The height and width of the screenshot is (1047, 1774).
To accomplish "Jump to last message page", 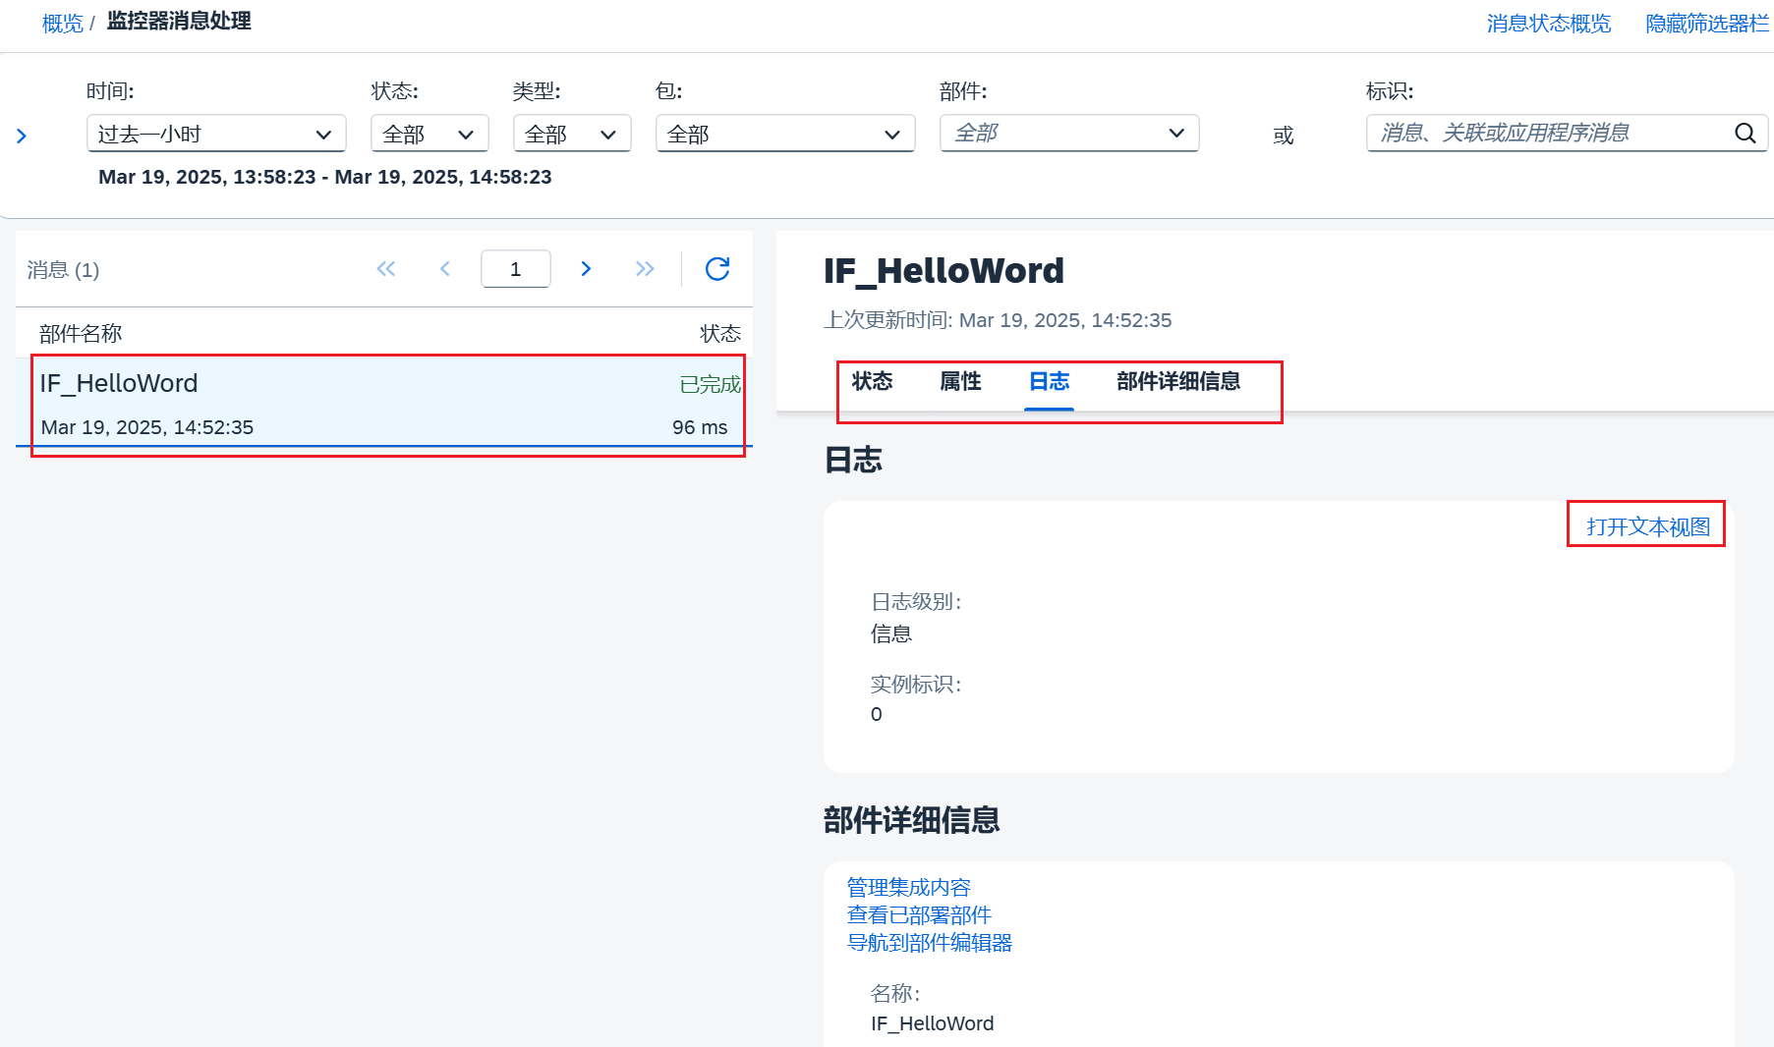I will point(645,268).
